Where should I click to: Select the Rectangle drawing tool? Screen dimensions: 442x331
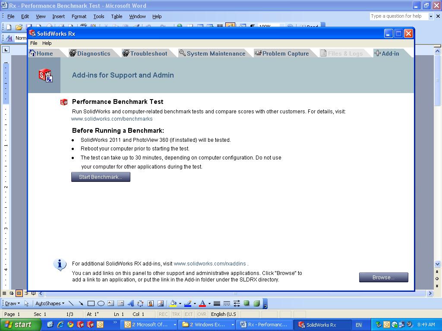coord(91,303)
